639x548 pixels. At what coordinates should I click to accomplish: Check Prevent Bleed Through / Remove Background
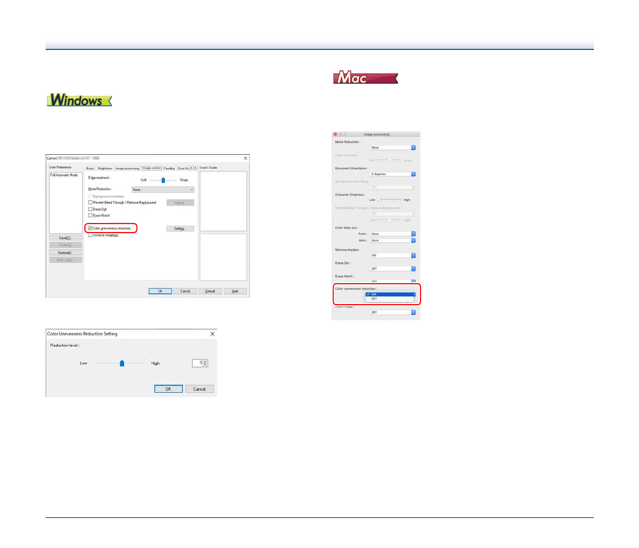(90, 203)
